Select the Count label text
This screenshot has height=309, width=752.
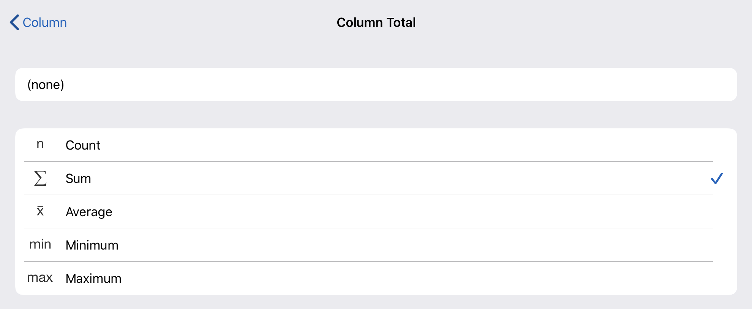click(83, 145)
